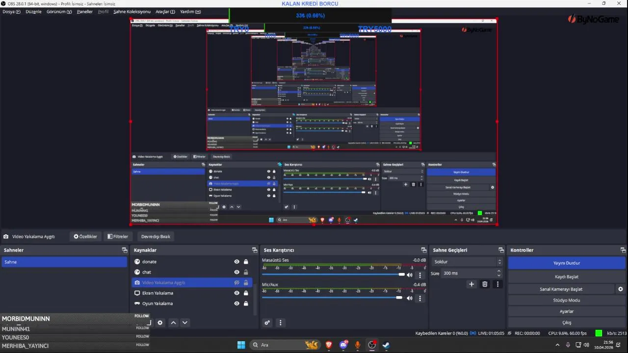Open the Yardım menu
This screenshot has width=628, height=353.
(x=190, y=12)
